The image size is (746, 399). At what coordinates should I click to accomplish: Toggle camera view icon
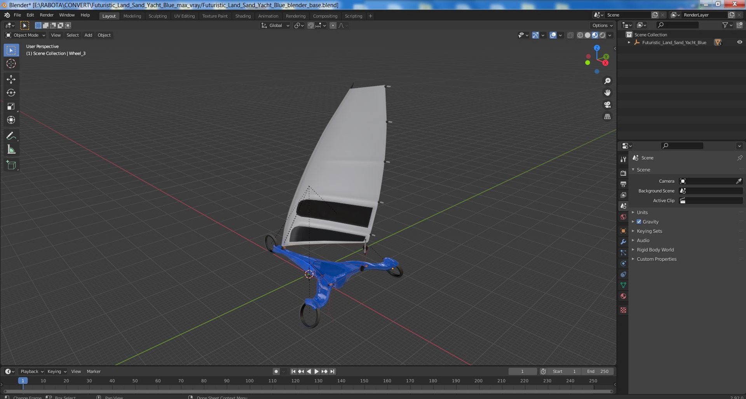607,105
